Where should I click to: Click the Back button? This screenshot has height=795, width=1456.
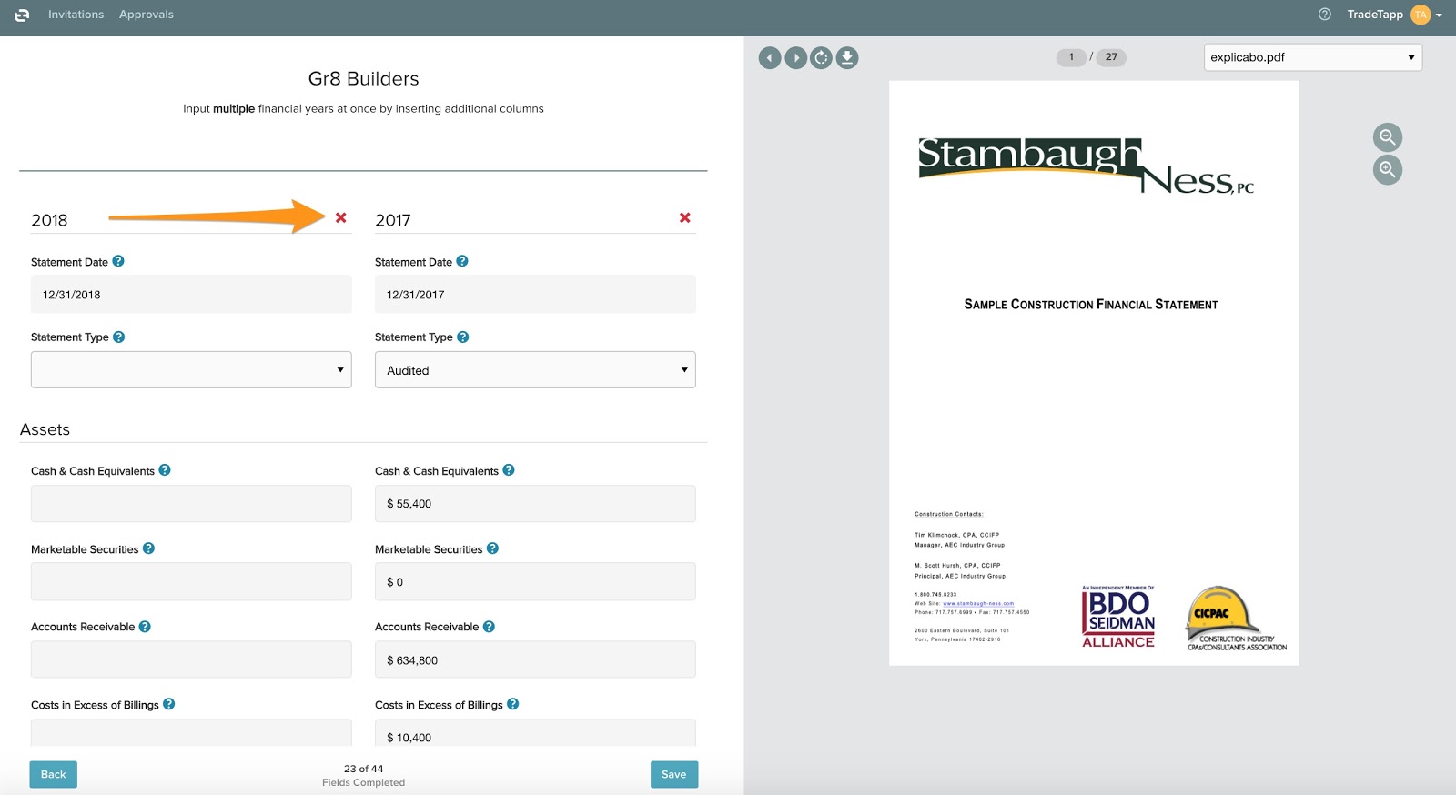point(53,774)
